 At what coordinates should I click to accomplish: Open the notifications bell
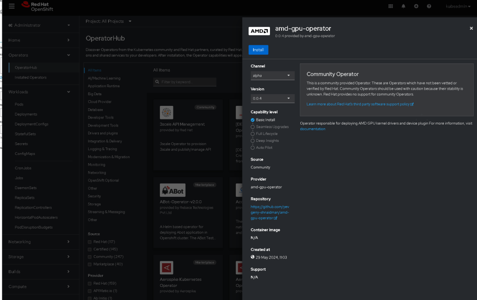(403, 6)
